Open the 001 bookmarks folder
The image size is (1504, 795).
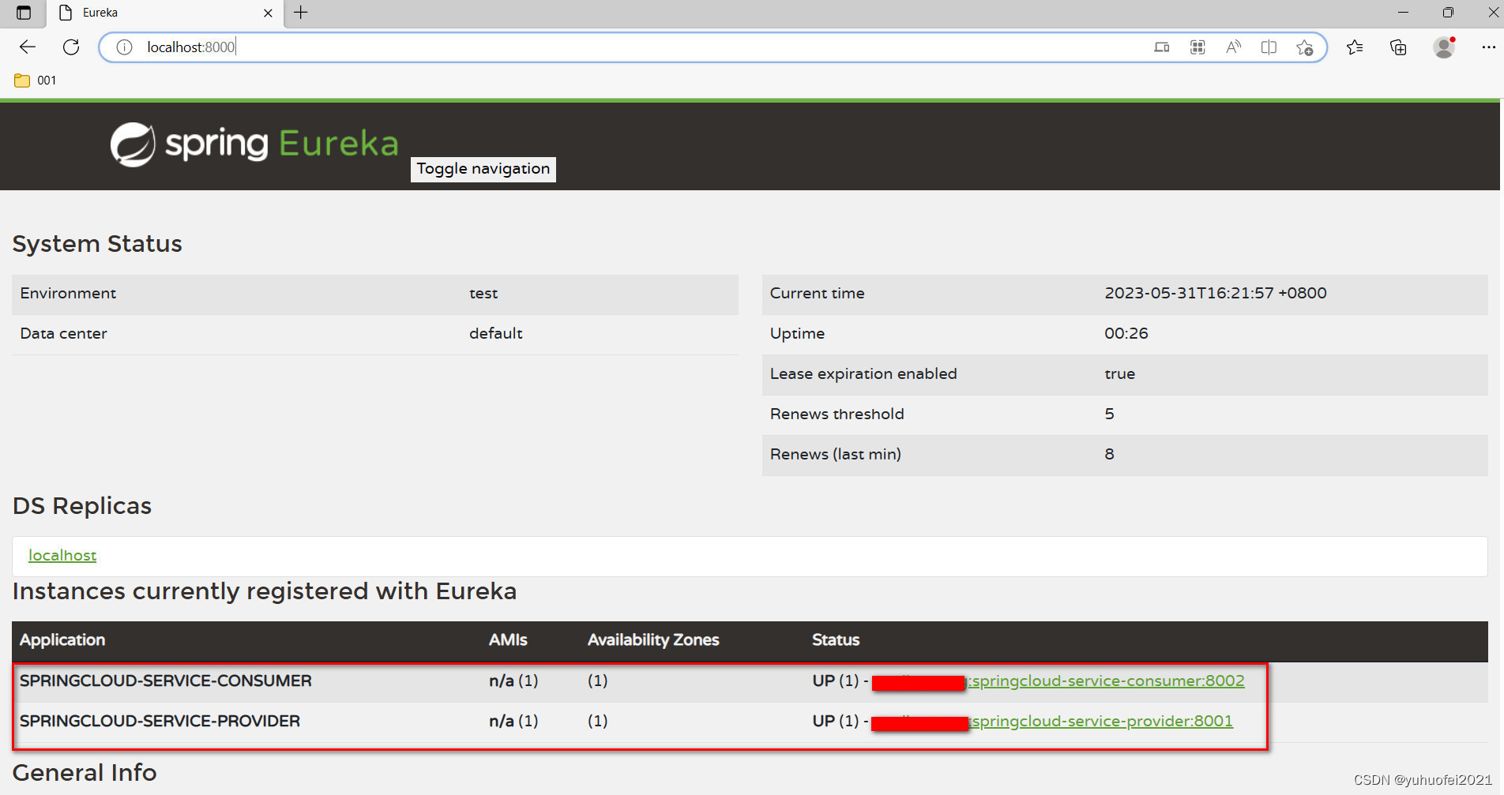(x=36, y=81)
